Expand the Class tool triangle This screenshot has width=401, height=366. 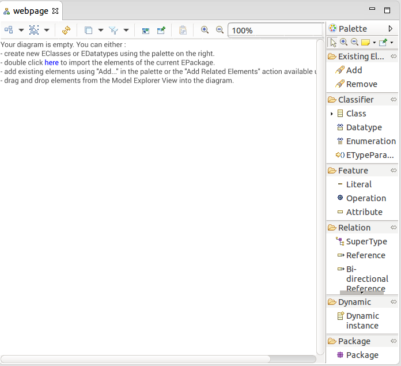[332, 114]
